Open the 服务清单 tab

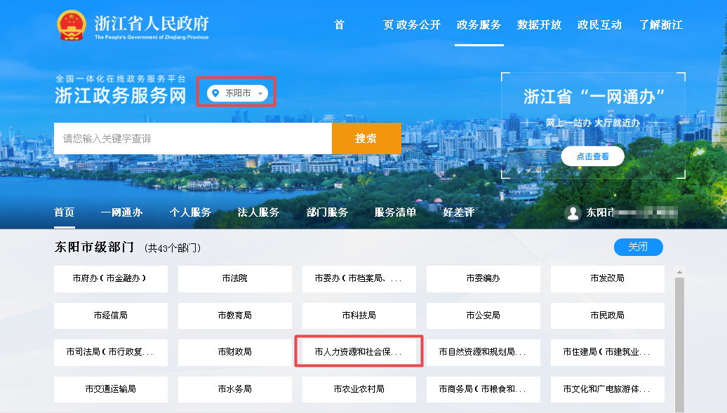point(395,212)
